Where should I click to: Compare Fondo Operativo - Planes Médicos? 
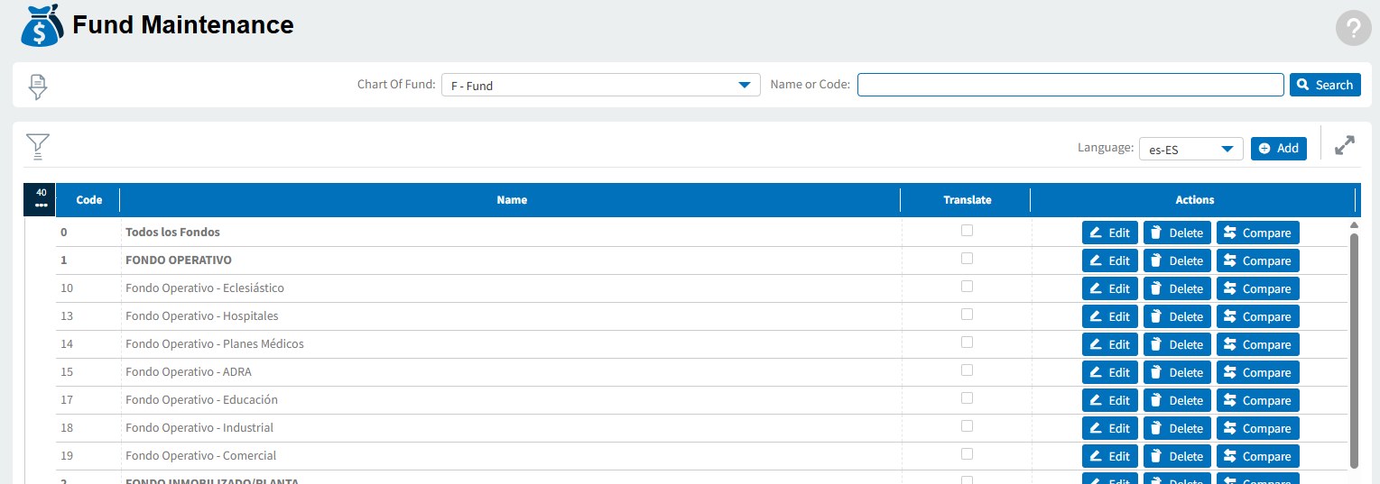click(x=1258, y=344)
